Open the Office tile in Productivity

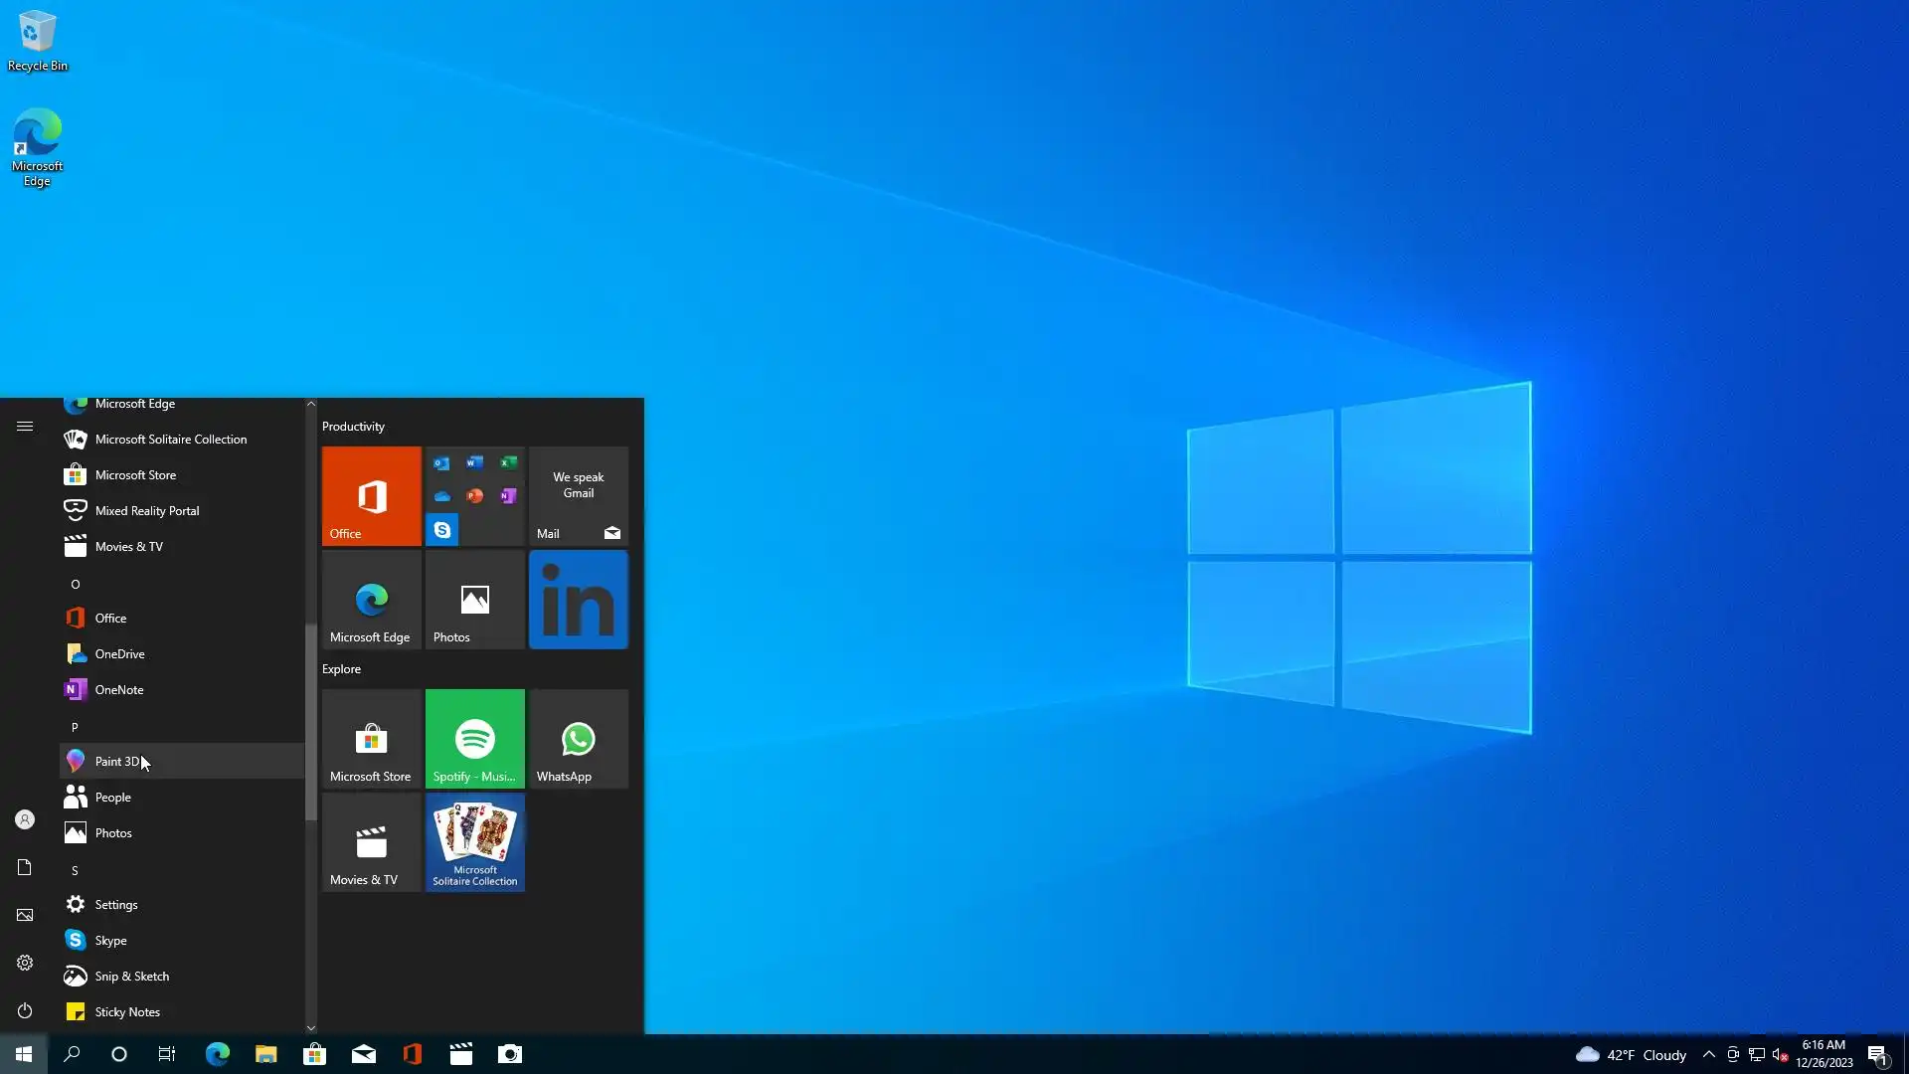click(371, 495)
